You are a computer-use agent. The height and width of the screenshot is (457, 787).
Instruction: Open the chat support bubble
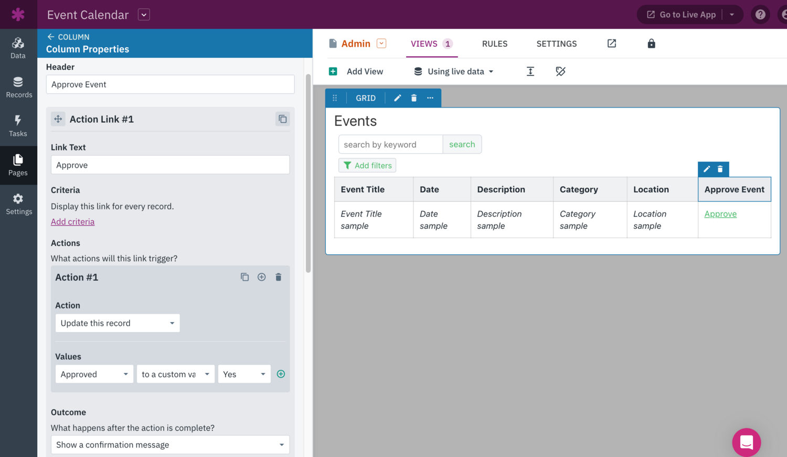click(x=746, y=442)
